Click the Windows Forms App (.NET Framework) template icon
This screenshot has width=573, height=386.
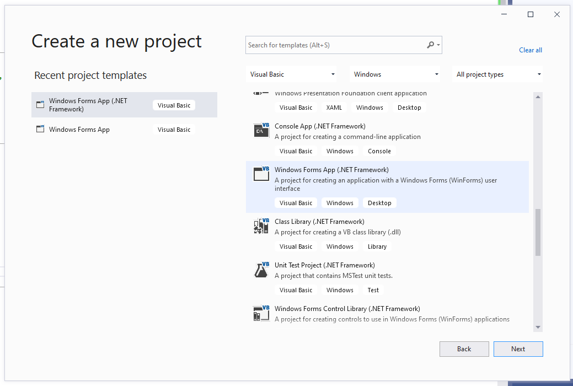tap(261, 174)
